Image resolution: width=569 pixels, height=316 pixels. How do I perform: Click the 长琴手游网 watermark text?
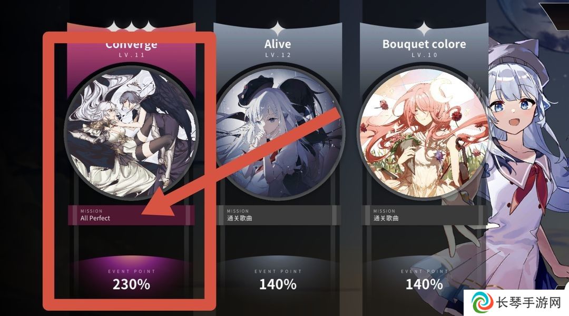pyautogui.click(x=528, y=303)
